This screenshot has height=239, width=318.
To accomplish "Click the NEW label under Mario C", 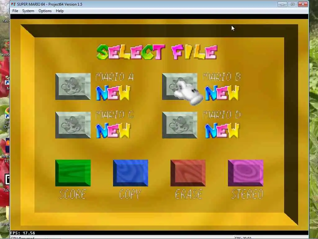I will pyautogui.click(x=113, y=131).
